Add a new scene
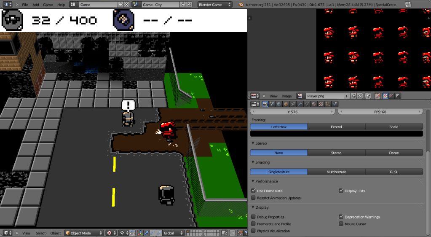 coord(183,4)
